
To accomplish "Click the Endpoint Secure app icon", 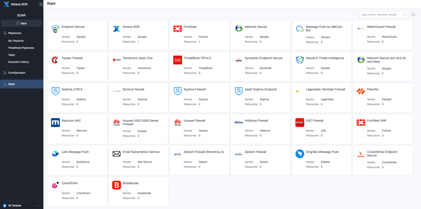I will (x=55, y=29).
